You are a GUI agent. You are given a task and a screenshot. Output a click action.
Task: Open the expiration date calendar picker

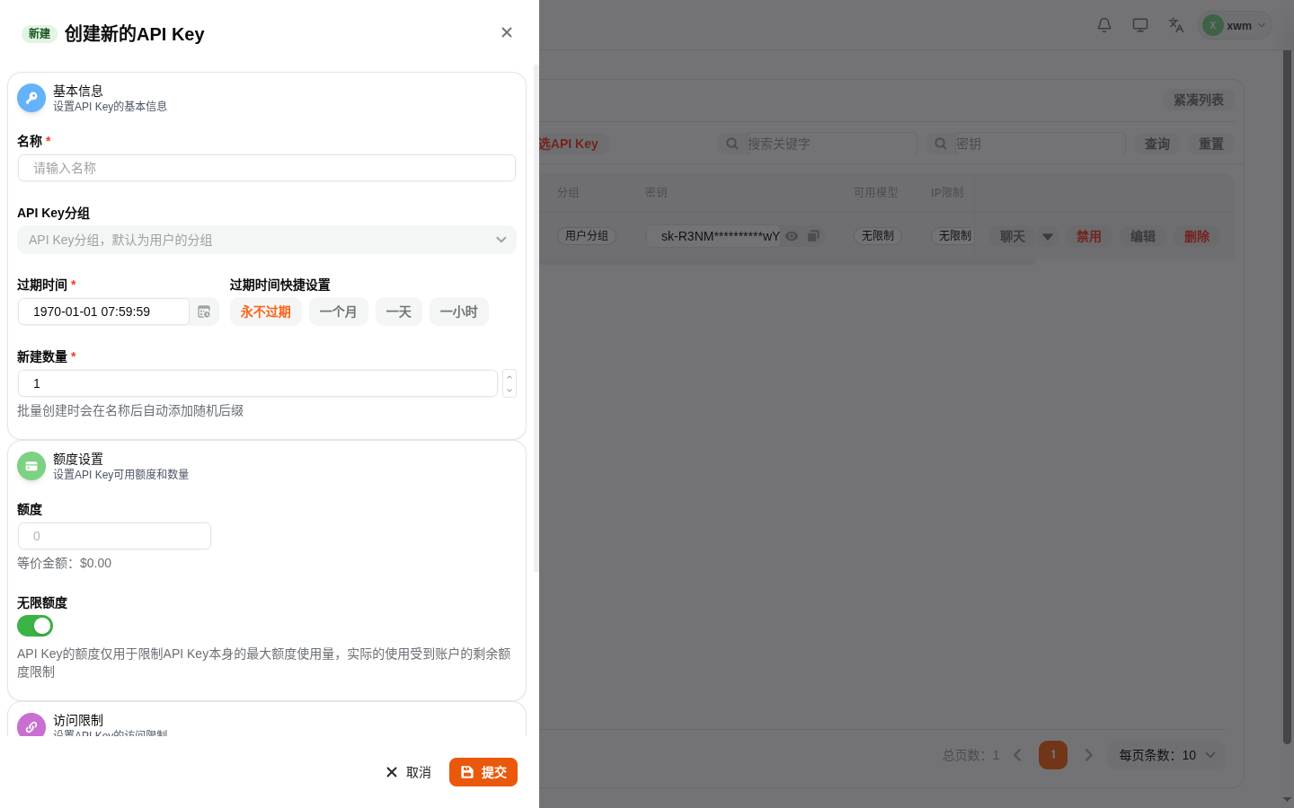point(204,312)
